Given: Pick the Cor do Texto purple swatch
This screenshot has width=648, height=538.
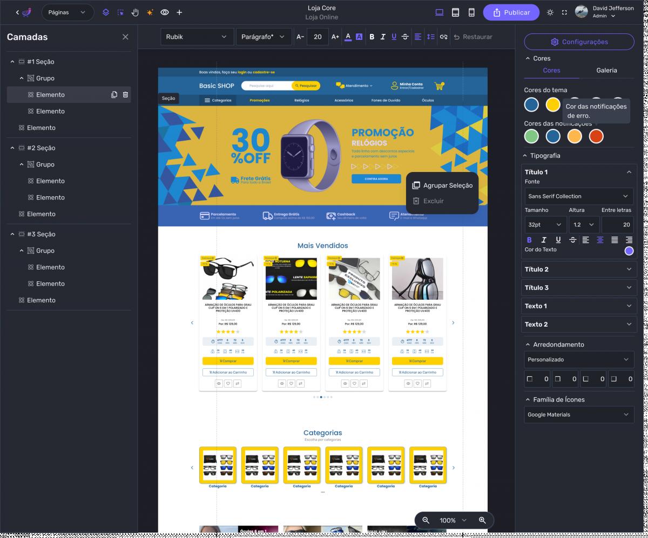Looking at the screenshot, I should [629, 251].
